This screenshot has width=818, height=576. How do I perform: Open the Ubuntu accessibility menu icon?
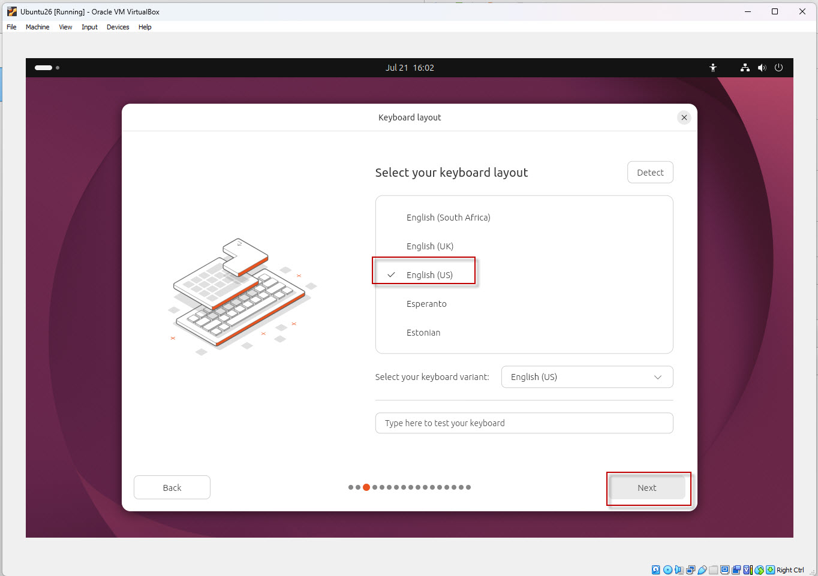coord(713,68)
